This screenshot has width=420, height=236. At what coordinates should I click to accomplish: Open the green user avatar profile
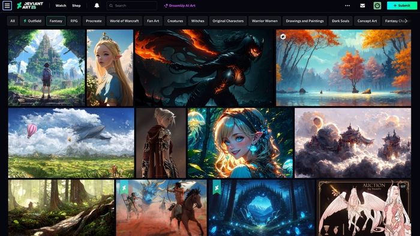377,5
